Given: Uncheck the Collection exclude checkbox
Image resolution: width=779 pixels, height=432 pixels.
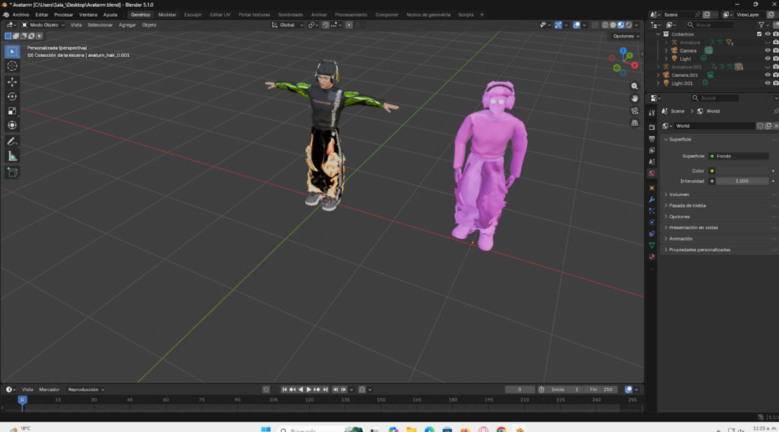Looking at the screenshot, I should pos(759,34).
